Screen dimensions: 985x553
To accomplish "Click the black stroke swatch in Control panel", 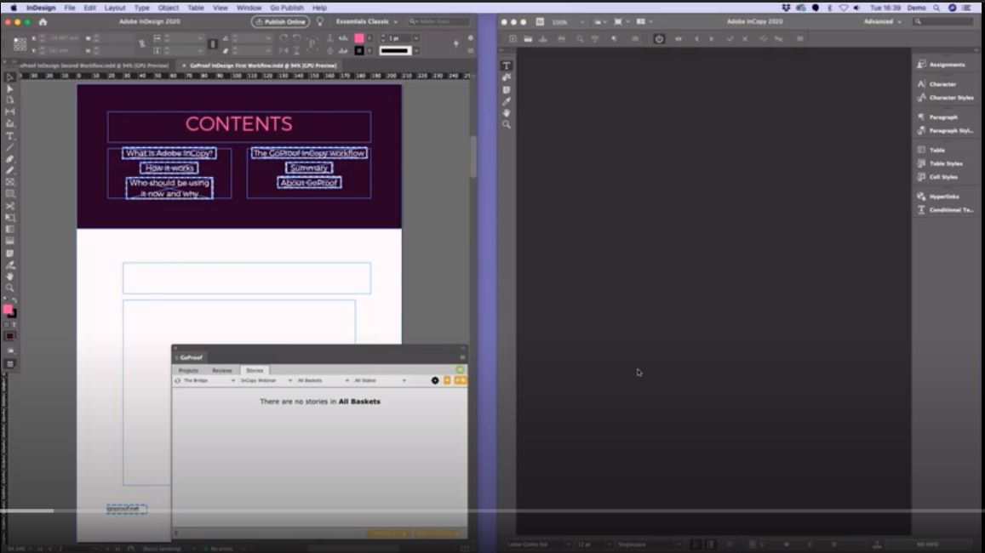I will tap(358, 51).
